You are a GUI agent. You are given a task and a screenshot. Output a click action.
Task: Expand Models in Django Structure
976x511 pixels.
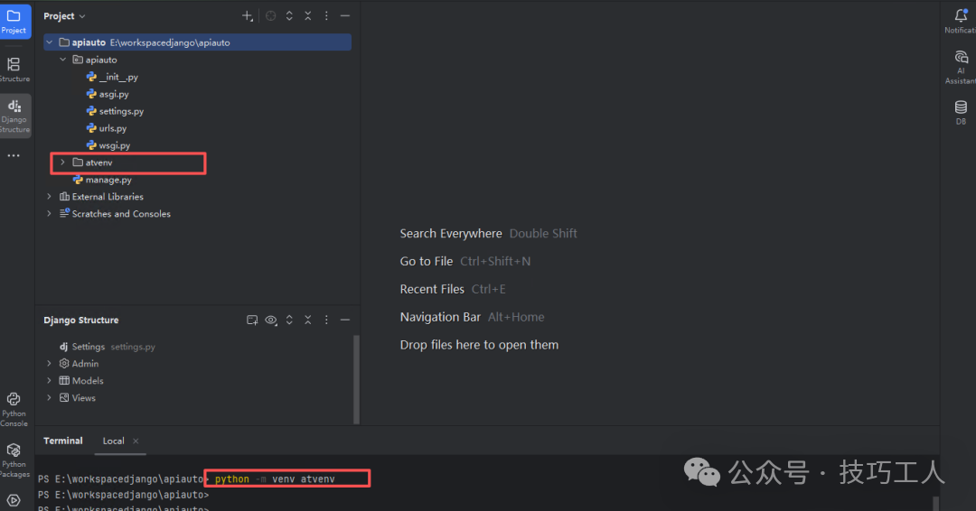pyautogui.click(x=49, y=380)
